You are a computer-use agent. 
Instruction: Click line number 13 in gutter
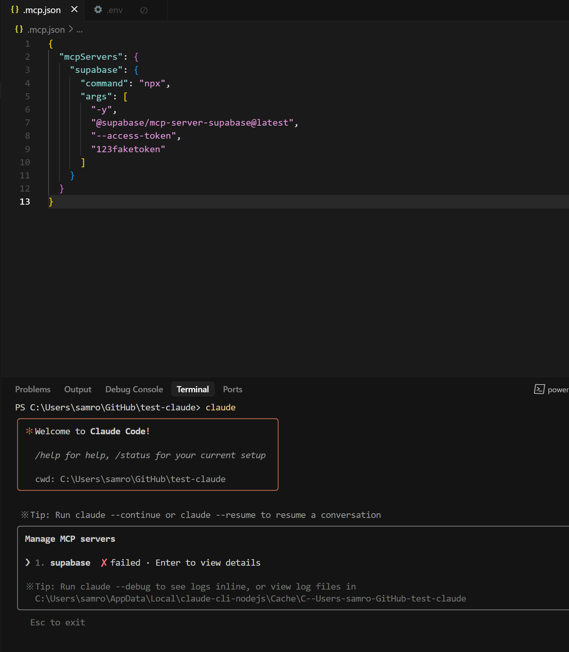pos(25,202)
